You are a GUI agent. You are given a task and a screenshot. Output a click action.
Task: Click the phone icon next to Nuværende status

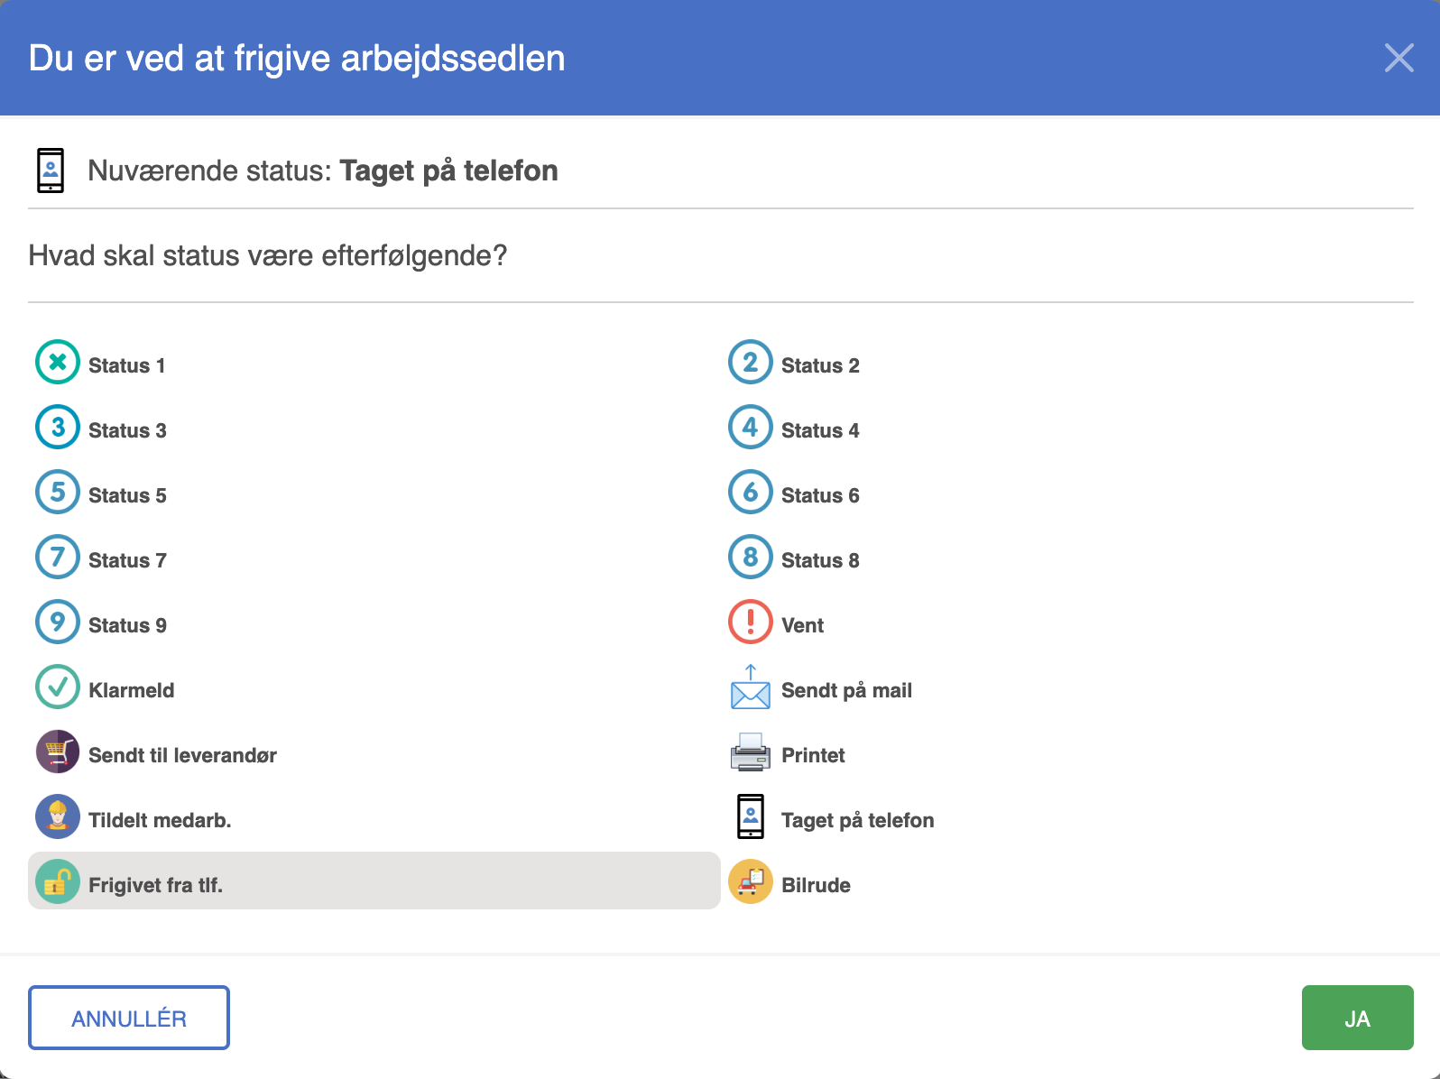coord(51,171)
